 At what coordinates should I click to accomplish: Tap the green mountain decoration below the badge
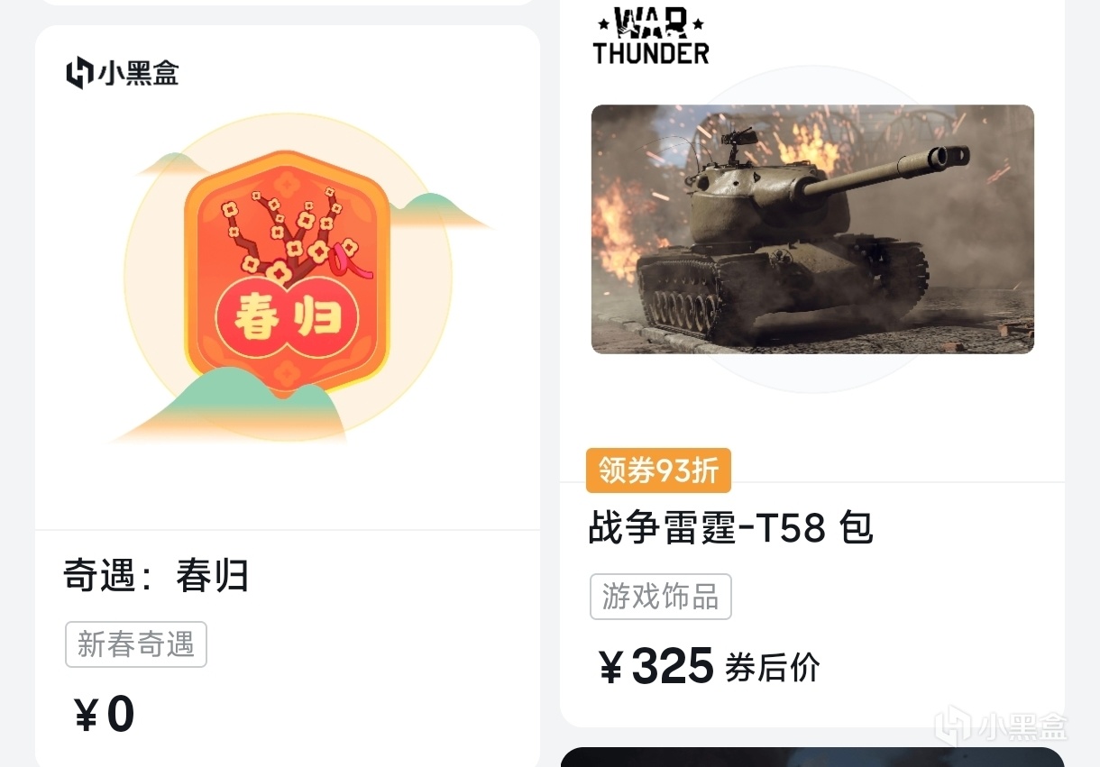pos(227,406)
